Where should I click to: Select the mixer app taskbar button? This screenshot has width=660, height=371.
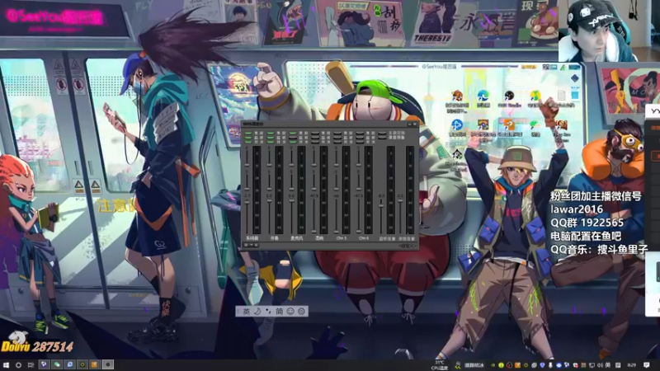pos(108,364)
